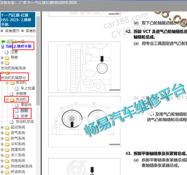Viewport: 187px width, 175px height.
Task: Click folder icon above 车上检查
Action: [x=12, y=83]
